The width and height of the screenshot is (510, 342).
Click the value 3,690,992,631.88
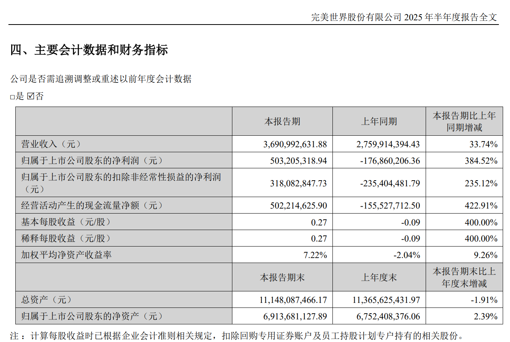295,144
